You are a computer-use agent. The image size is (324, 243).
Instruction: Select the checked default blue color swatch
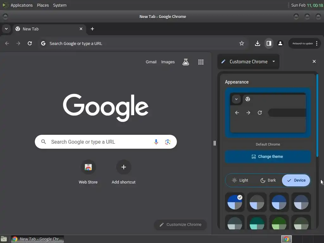[235, 202]
